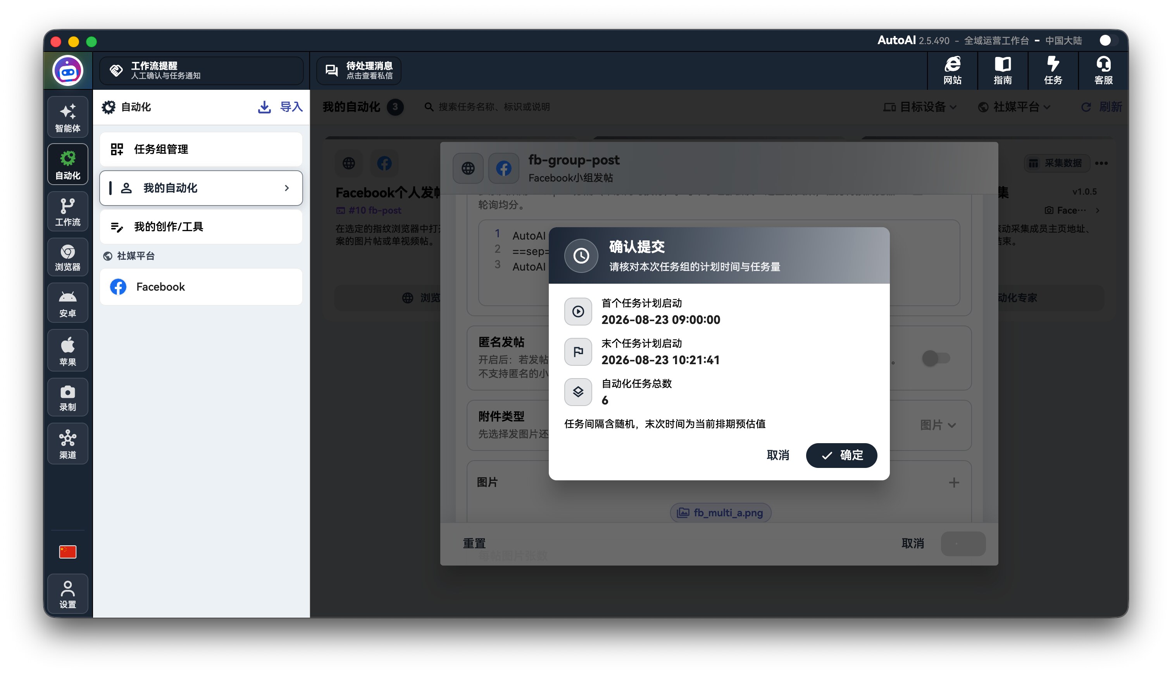
Task: Click the 我的自动化 count badge 3
Action: coord(395,107)
